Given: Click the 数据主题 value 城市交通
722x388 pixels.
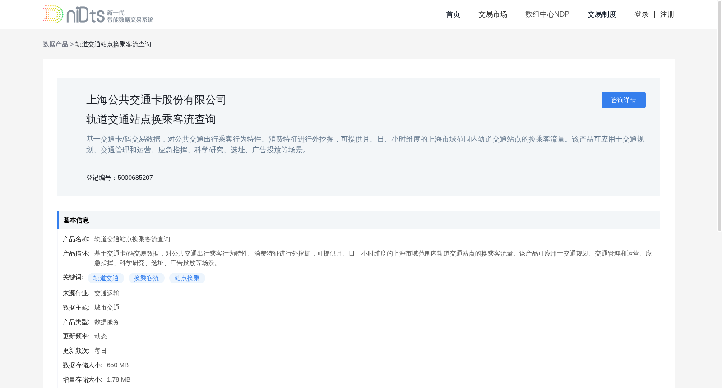Looking at the screenshot, I should (107, 307).
